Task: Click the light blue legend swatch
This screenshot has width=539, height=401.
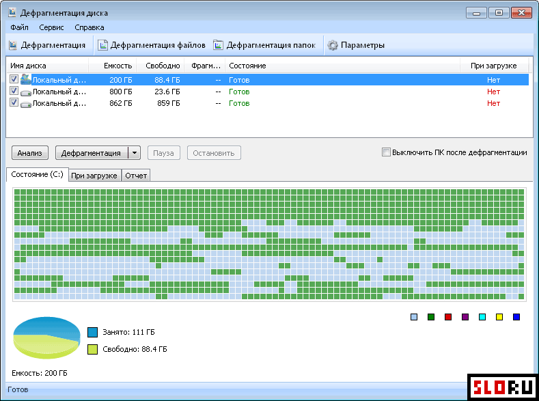Action: pos(414,317)
